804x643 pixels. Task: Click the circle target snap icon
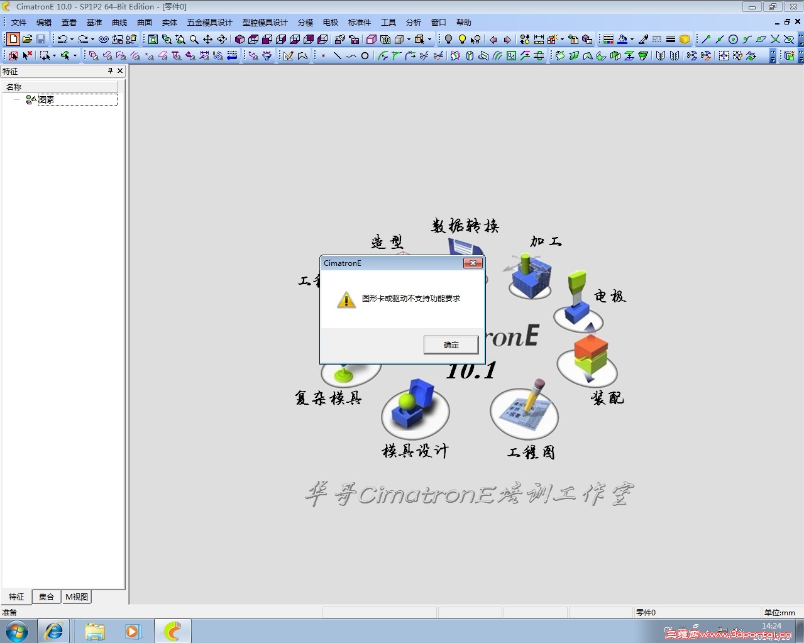coord(733,39)
